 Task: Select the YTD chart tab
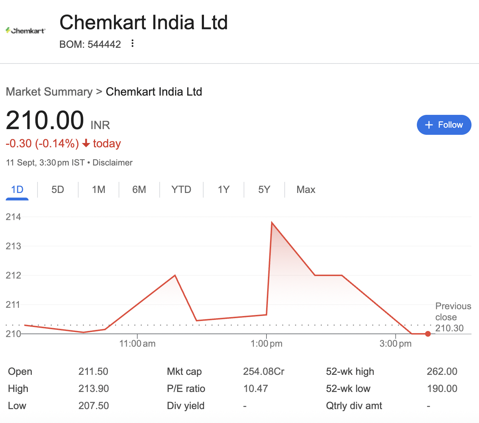click(181, 189)
